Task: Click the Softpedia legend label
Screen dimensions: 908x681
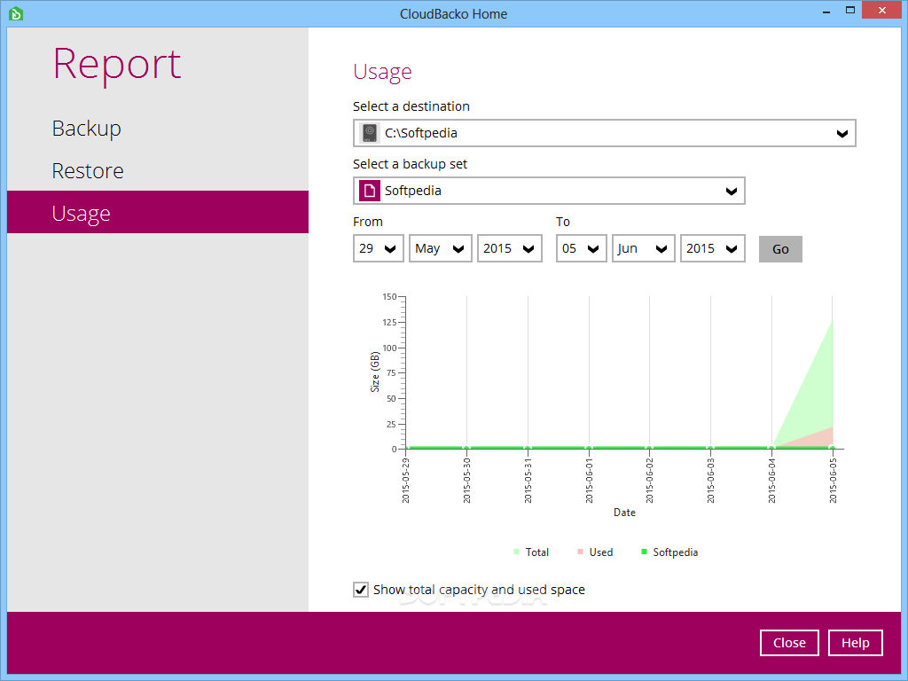Action: pos(675,552)
